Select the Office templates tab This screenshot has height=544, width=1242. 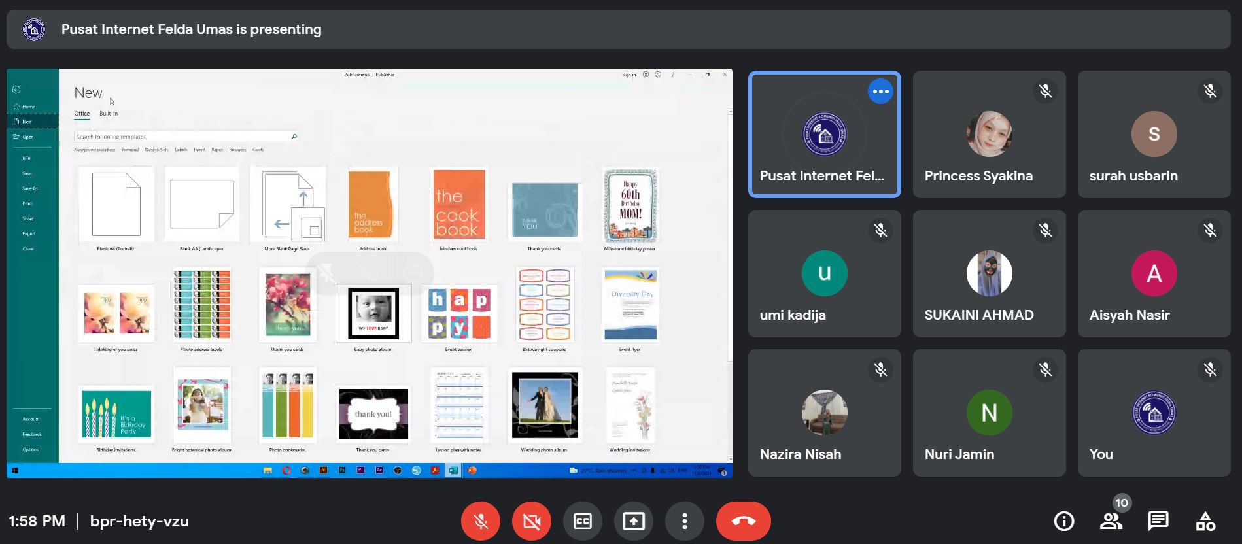[x=82, y=114]
